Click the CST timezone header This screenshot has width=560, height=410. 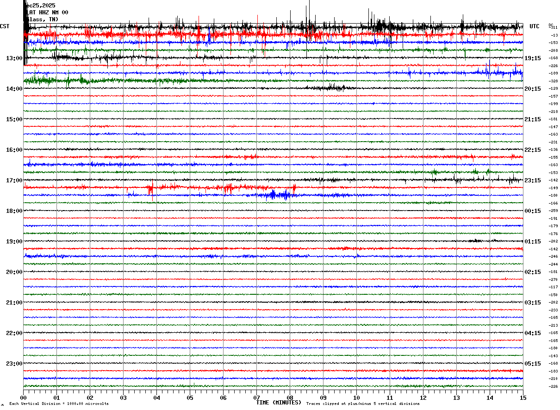coord(5,26)
